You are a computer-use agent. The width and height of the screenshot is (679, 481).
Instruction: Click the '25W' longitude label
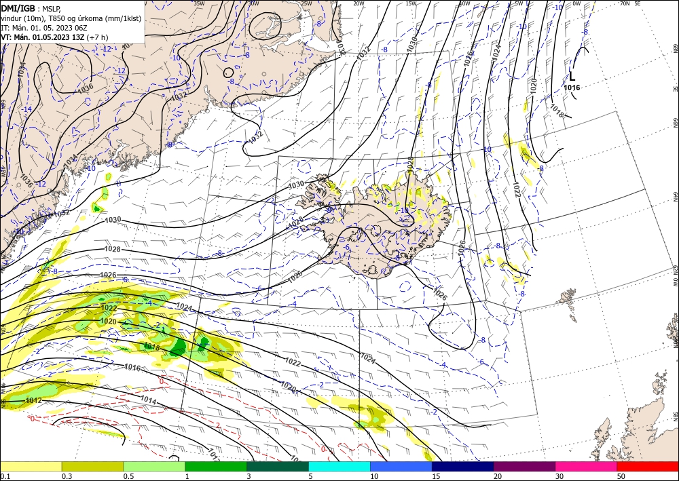306,3
